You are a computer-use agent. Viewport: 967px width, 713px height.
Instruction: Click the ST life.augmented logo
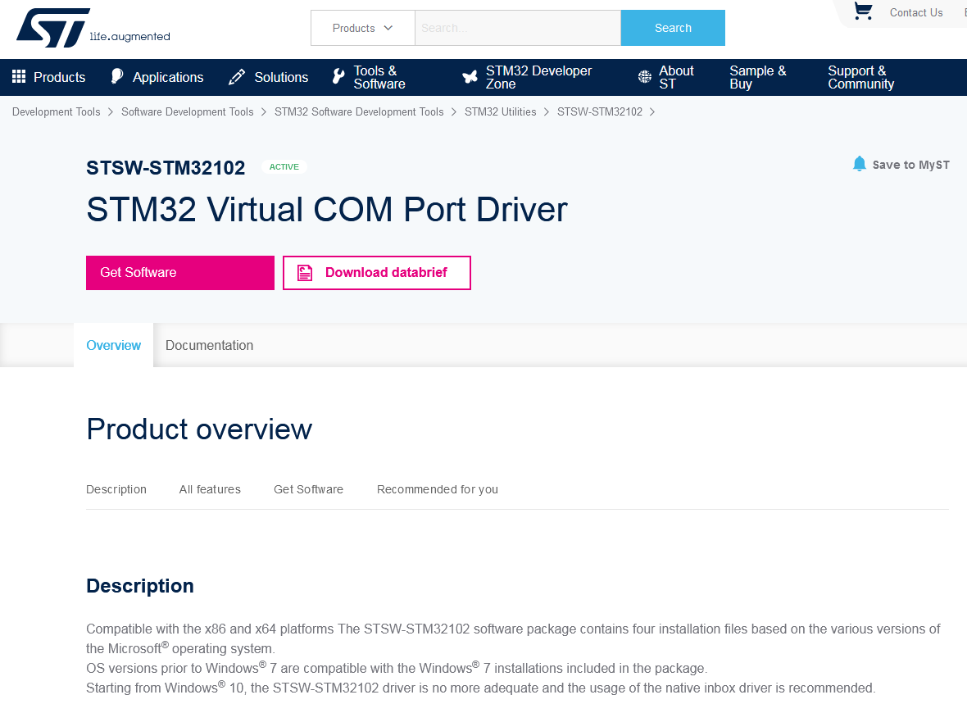coord(93,28)
